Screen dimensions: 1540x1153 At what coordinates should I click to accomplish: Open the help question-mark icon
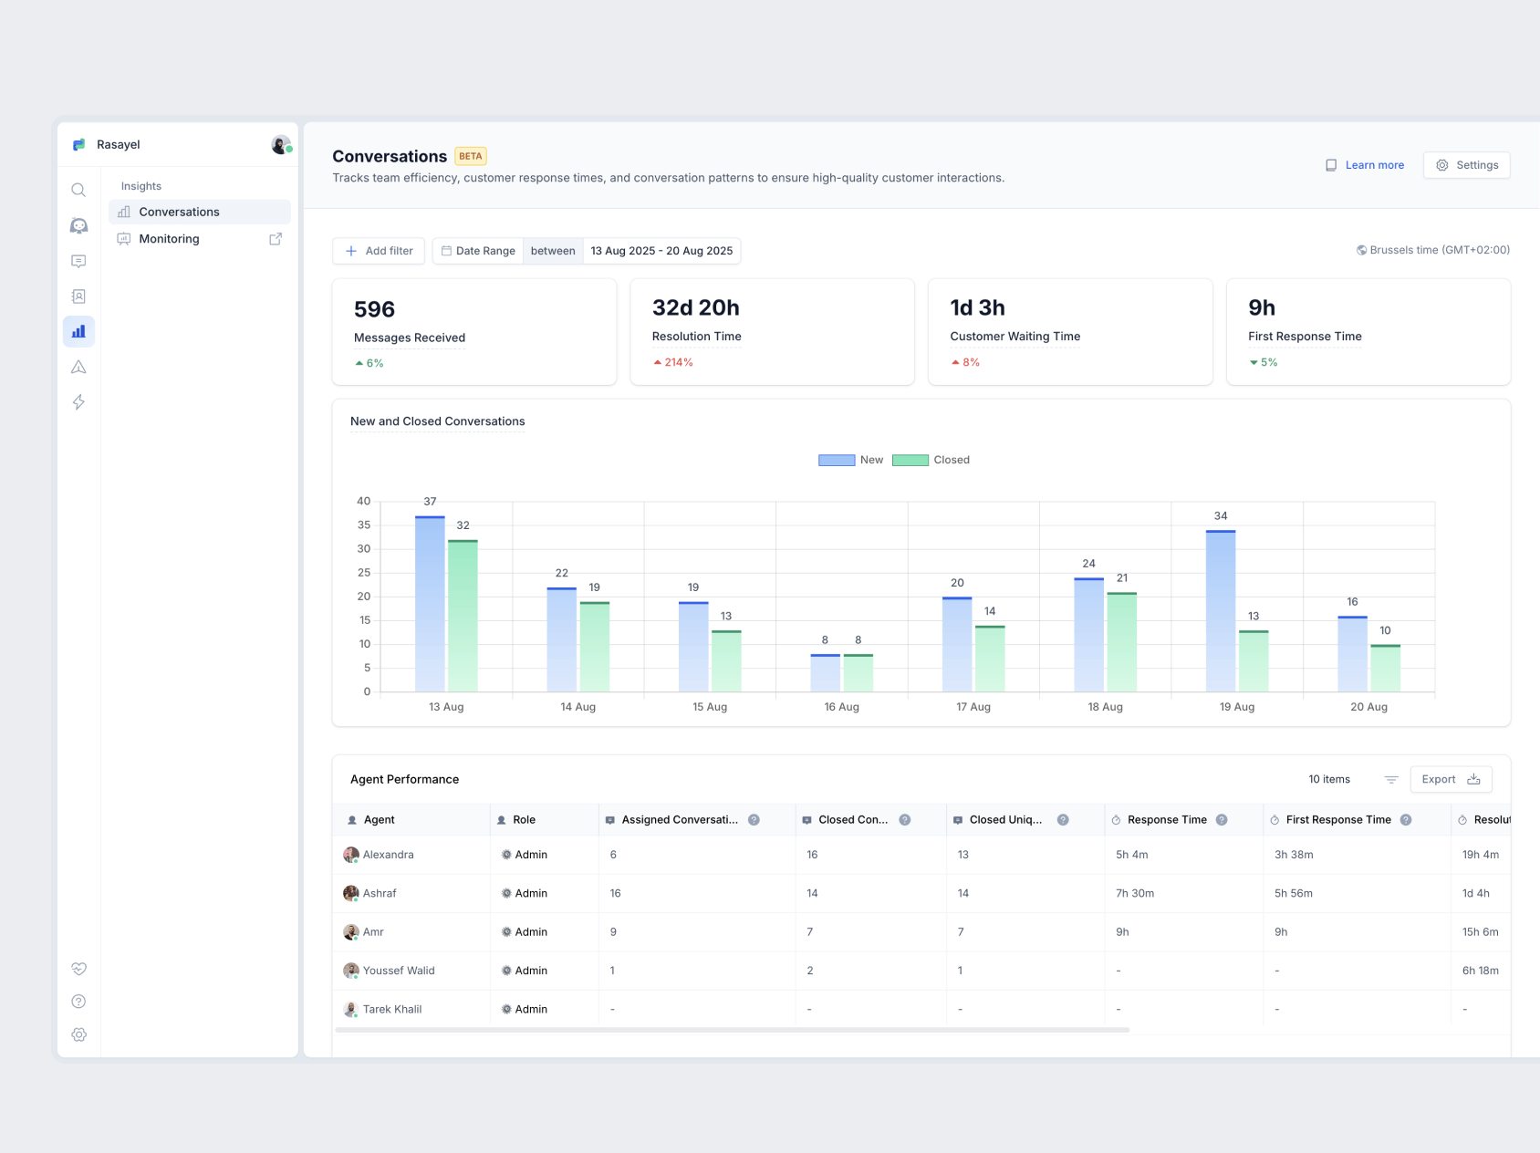(x=78, y=1001)
